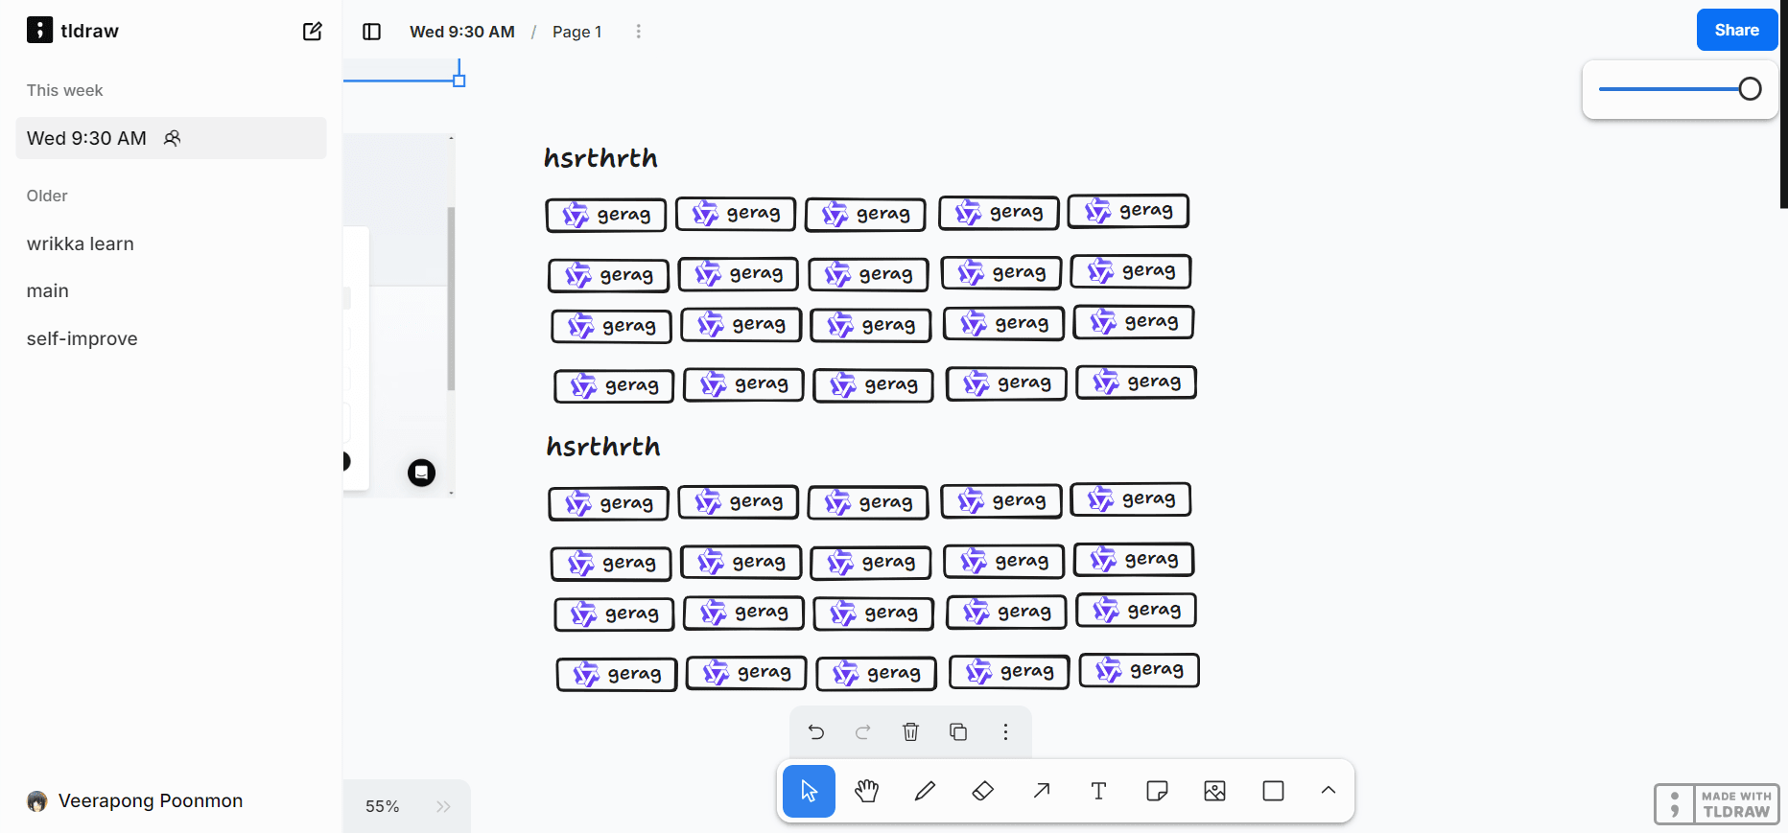Select the pointer Select tool

click(809, 791)
